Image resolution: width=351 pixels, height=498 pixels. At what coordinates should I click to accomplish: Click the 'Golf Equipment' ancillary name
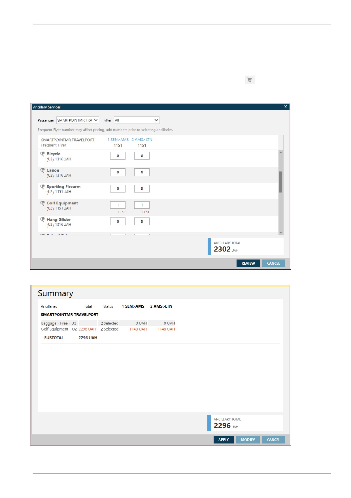[x=62, y=203]
